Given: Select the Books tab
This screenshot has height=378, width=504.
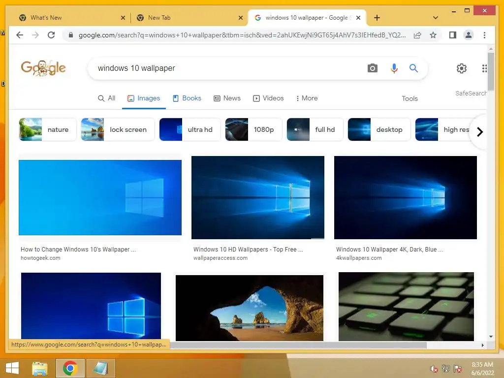Looking at the screenshot, I should [x=187, y=98].
